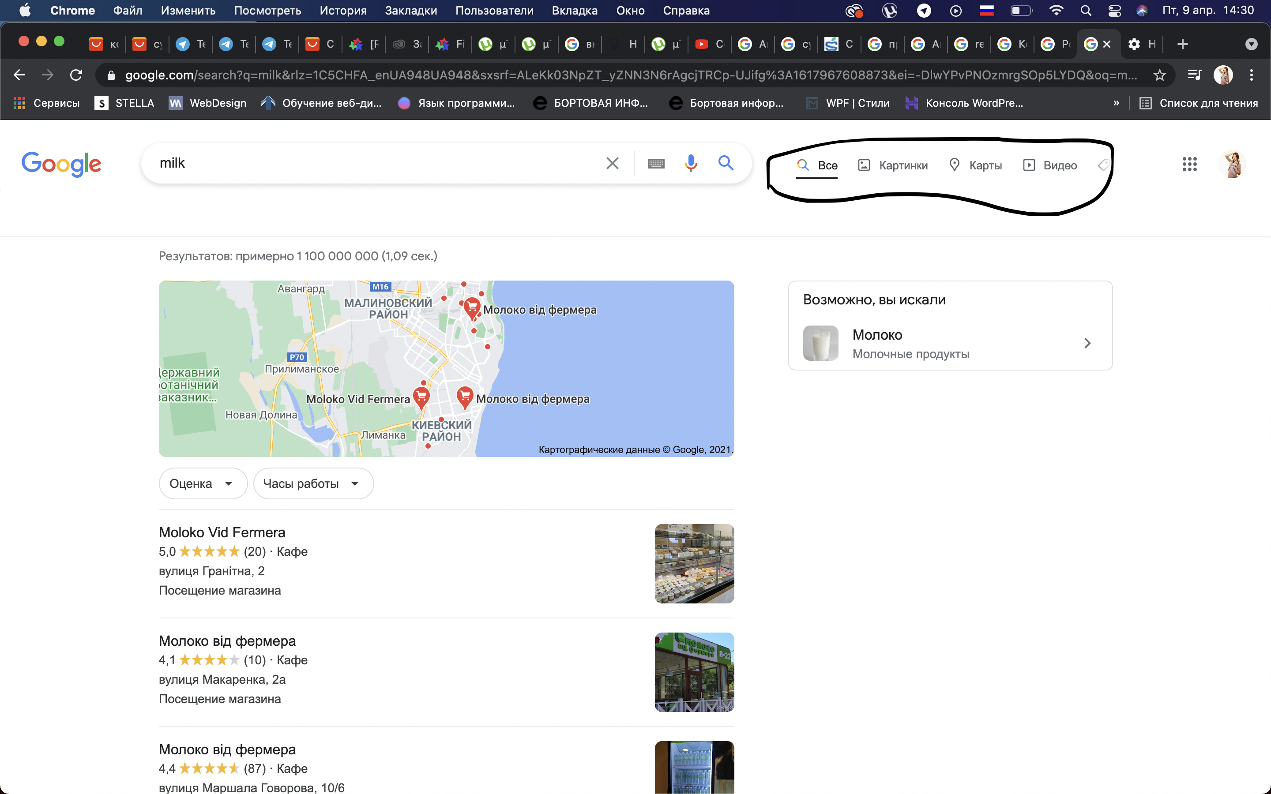1271x794 pixels.
Task: Submit search with blue magnifier icon
Action: (x=726, y=163)
